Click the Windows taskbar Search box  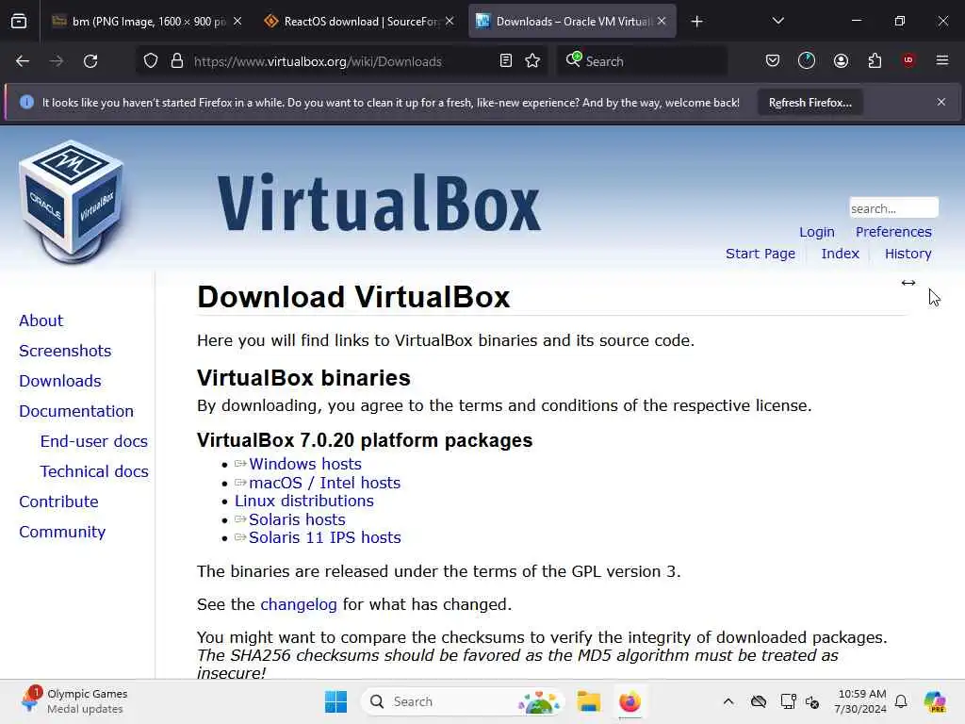coord(463,701)
